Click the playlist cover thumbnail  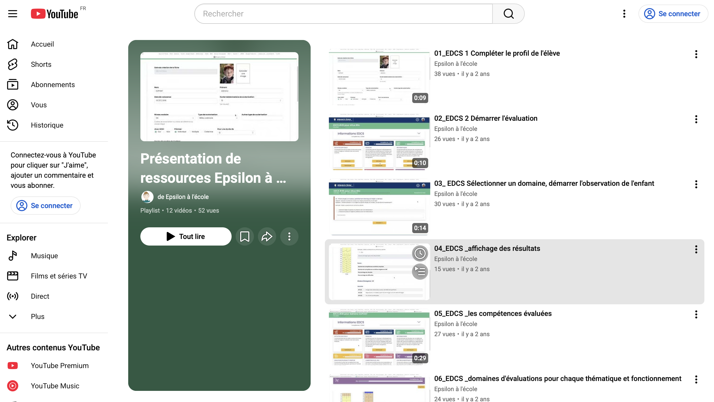(219, 97)
